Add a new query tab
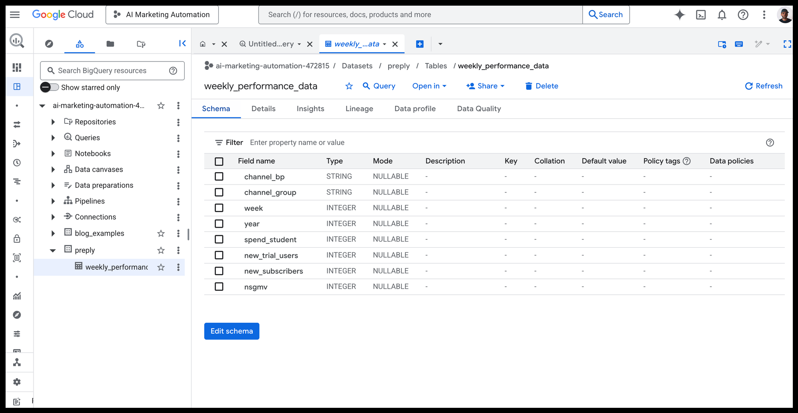 coord(420,44)
